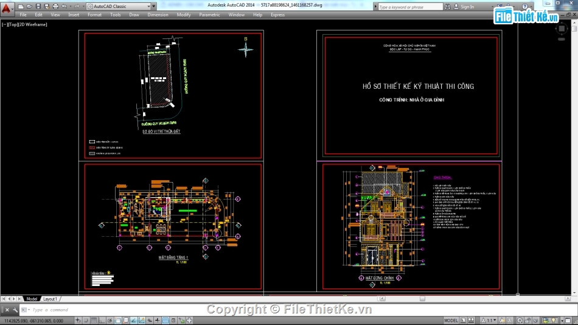Open the Quick View Drawings icon

pos(471,321)
